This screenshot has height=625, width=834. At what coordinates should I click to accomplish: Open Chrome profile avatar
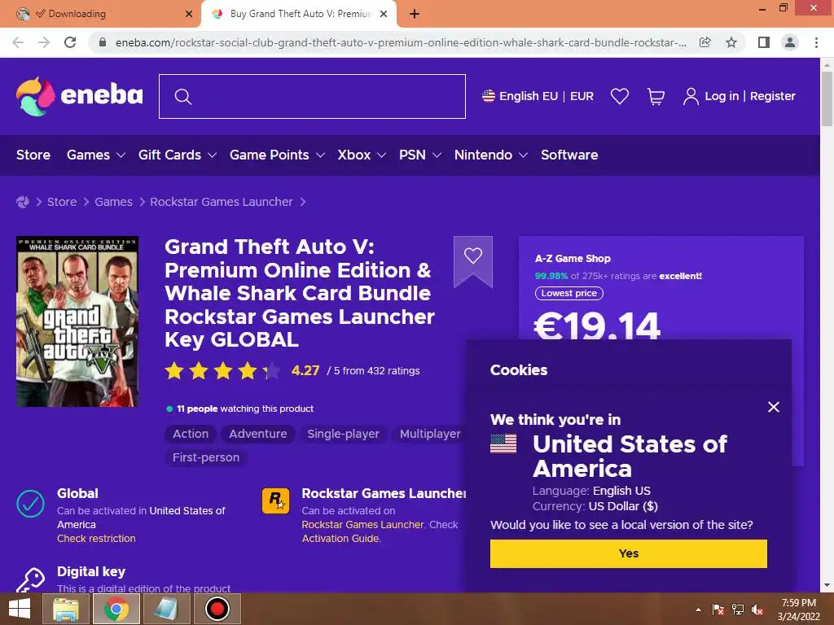point(790,42)
